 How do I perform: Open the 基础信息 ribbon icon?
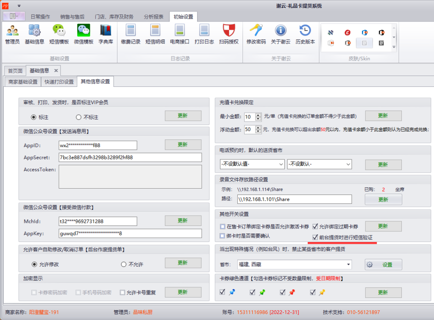(x=35, y=34)
